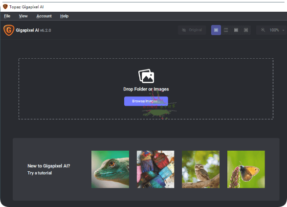
Task: Click the stacked images drop icon
Action: coord(146,76)
